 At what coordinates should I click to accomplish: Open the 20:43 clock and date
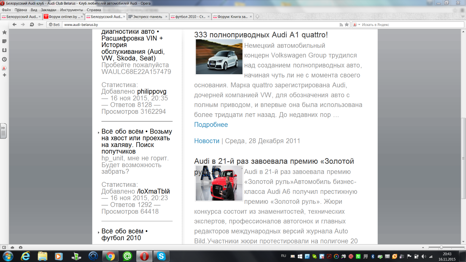(x=447, y=256)
